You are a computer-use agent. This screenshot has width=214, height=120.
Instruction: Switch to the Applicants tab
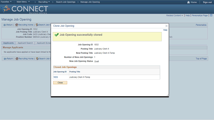[x=8, y=43]
